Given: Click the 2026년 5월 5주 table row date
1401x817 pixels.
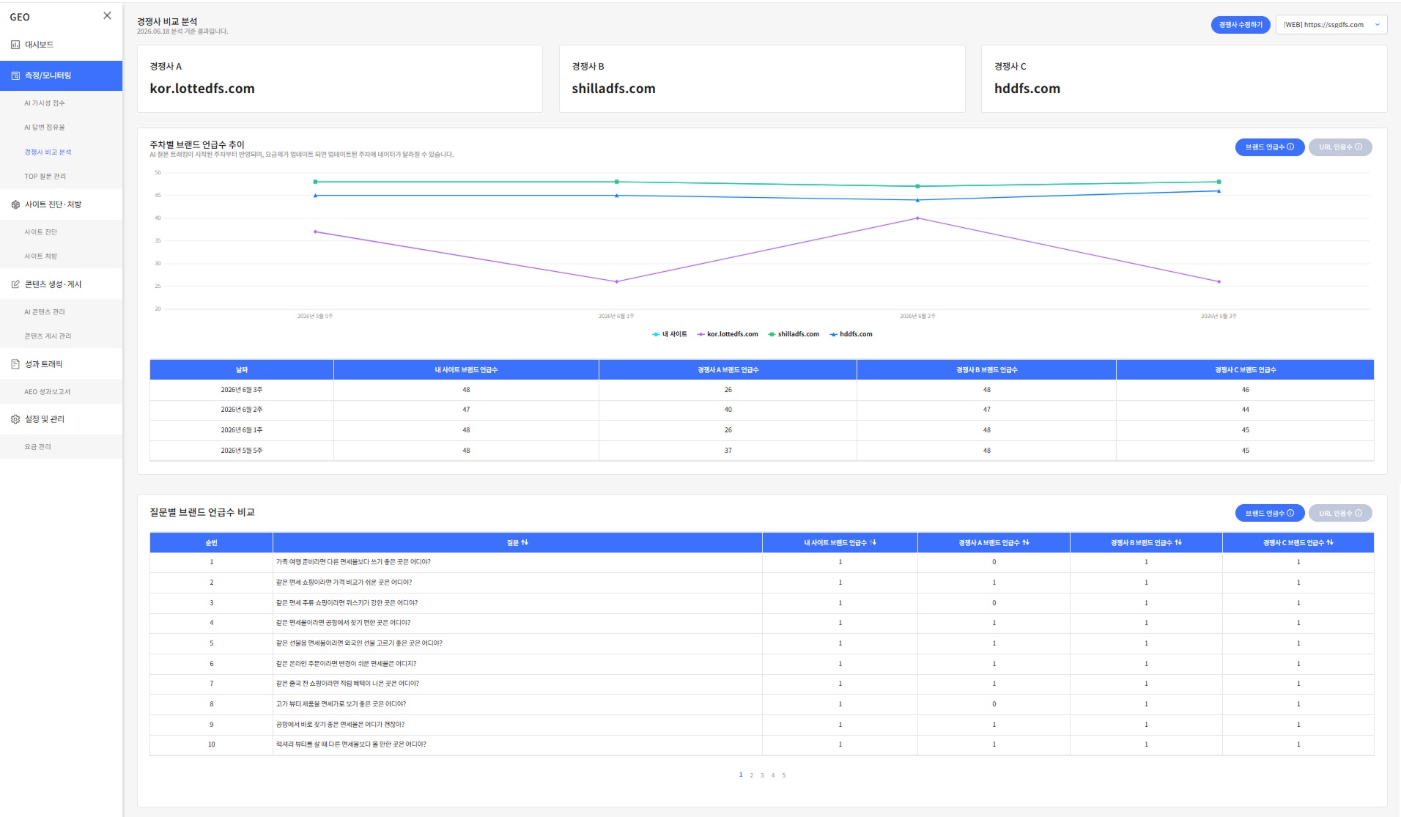Looking at the screenshot, I should pyautogui.click(x=242, y=451).
